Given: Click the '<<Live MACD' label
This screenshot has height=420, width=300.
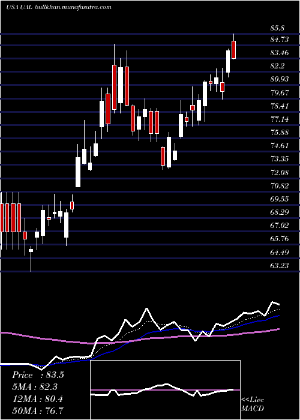Looking at the screenshot, I should tap(253, 404).
